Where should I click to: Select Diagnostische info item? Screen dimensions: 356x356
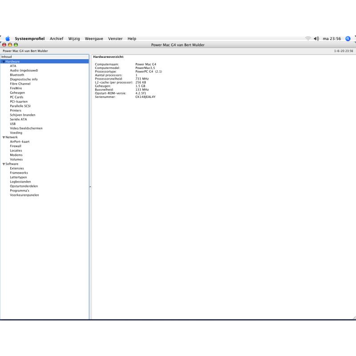[x=24, y=80]
